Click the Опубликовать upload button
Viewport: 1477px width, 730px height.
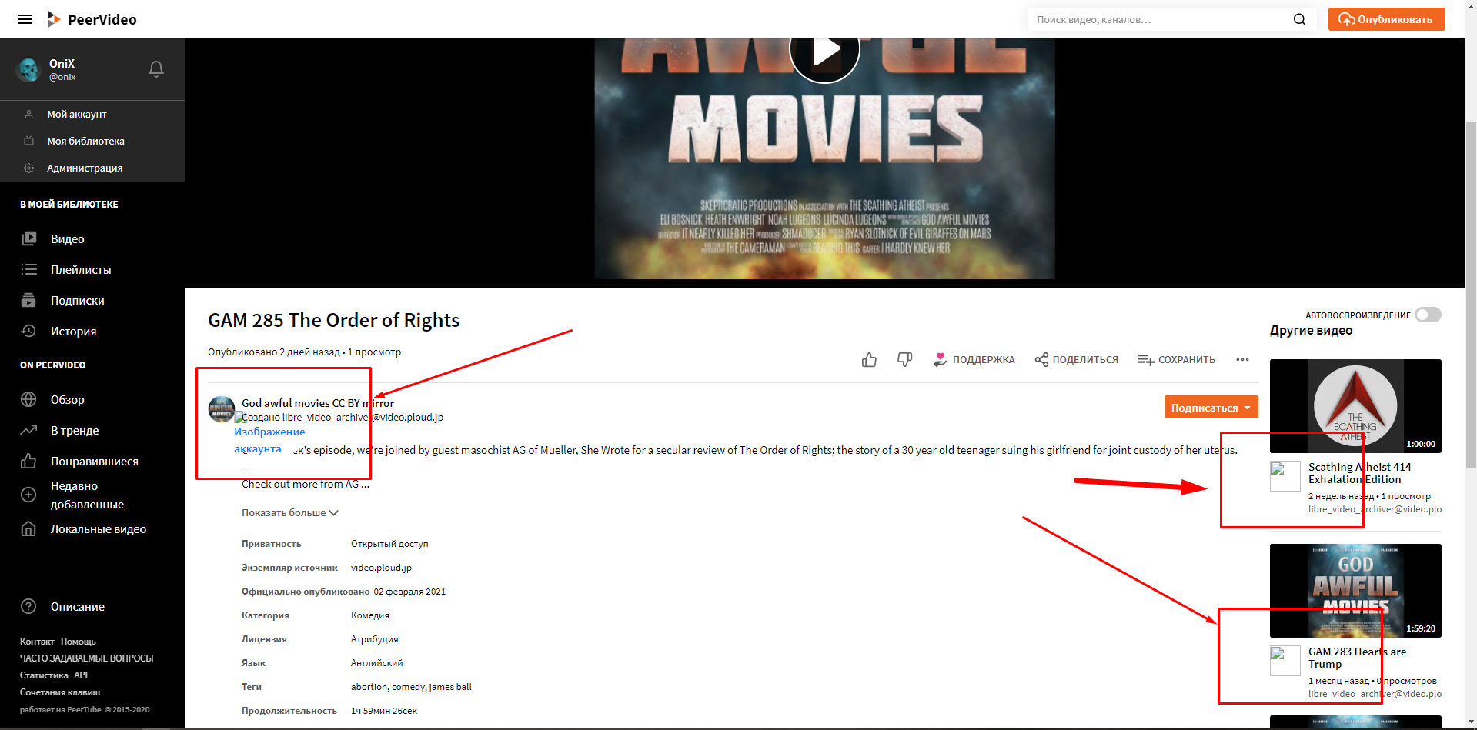click(x=1385, y=19)
